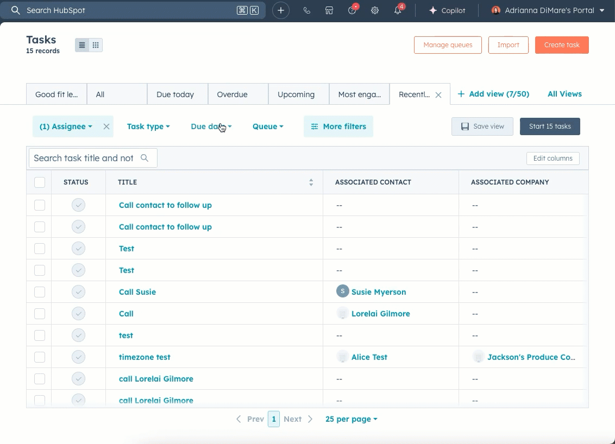This screenshot has height=444, width=615.
Task: Open the Calling icon in top navigation
Action: (307, 10)
